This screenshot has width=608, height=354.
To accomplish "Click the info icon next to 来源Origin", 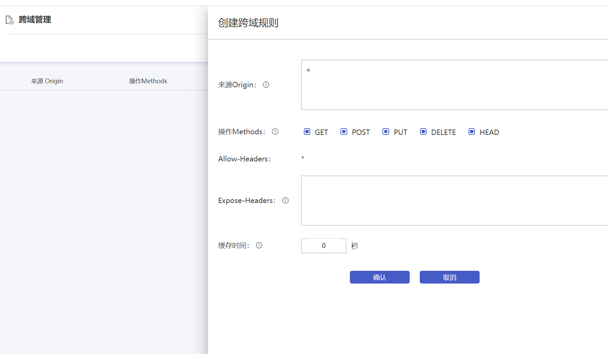I will 266,85.
